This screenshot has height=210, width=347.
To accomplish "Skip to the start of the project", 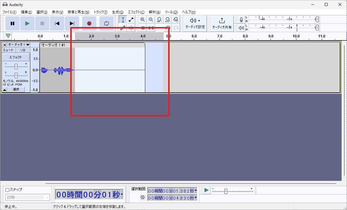I will pos(57,23).
